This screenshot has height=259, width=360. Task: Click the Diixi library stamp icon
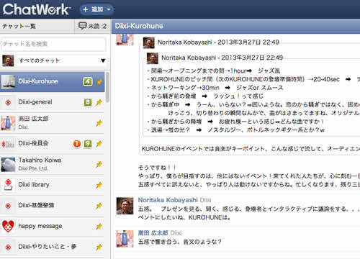(x=8, y=185)
